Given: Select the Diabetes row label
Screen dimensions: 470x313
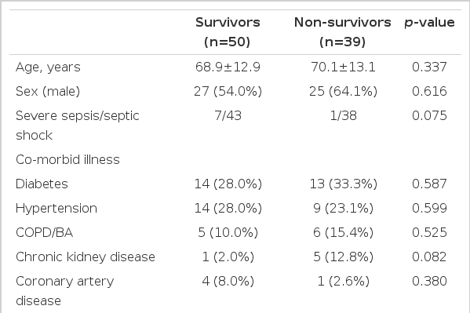Looking at the screenshot, I should point(42,184).
